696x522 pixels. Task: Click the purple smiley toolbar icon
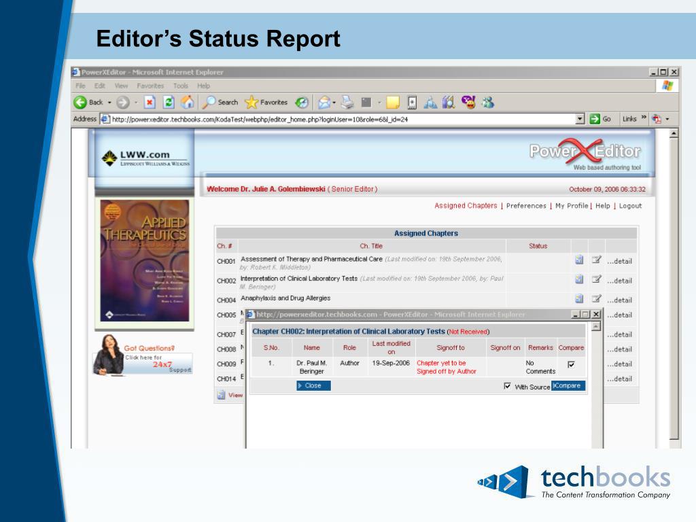coord(468,103)
